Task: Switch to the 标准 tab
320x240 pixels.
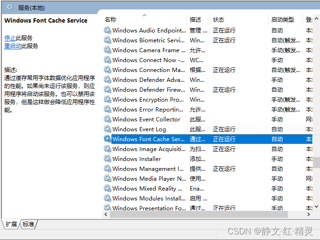Action: click(x=28, y=224)
